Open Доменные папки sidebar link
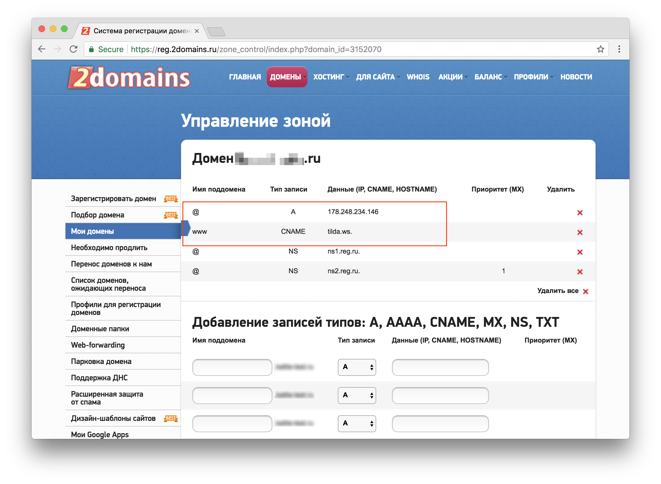Image resolution: width=661 pixels, height=484 pixels. coord(100,329)
